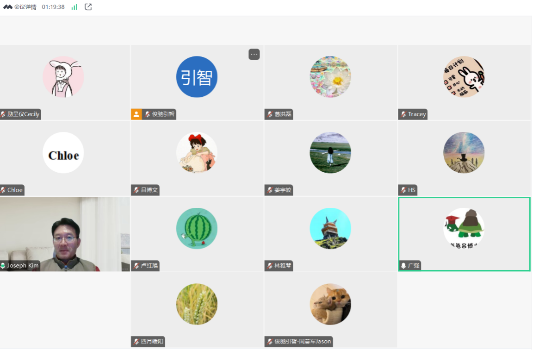Click the Tencent Meeting logo icon

pos(8,7)
